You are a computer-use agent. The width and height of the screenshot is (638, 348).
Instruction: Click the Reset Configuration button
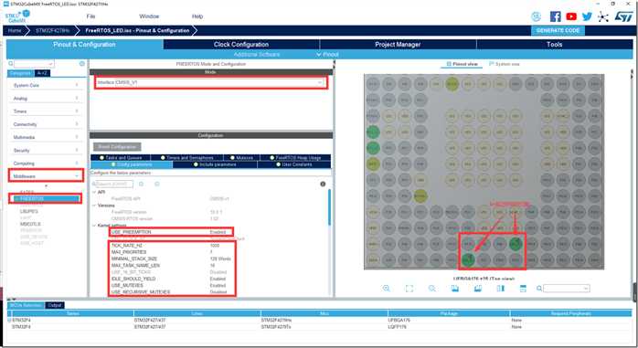(117, 147)
